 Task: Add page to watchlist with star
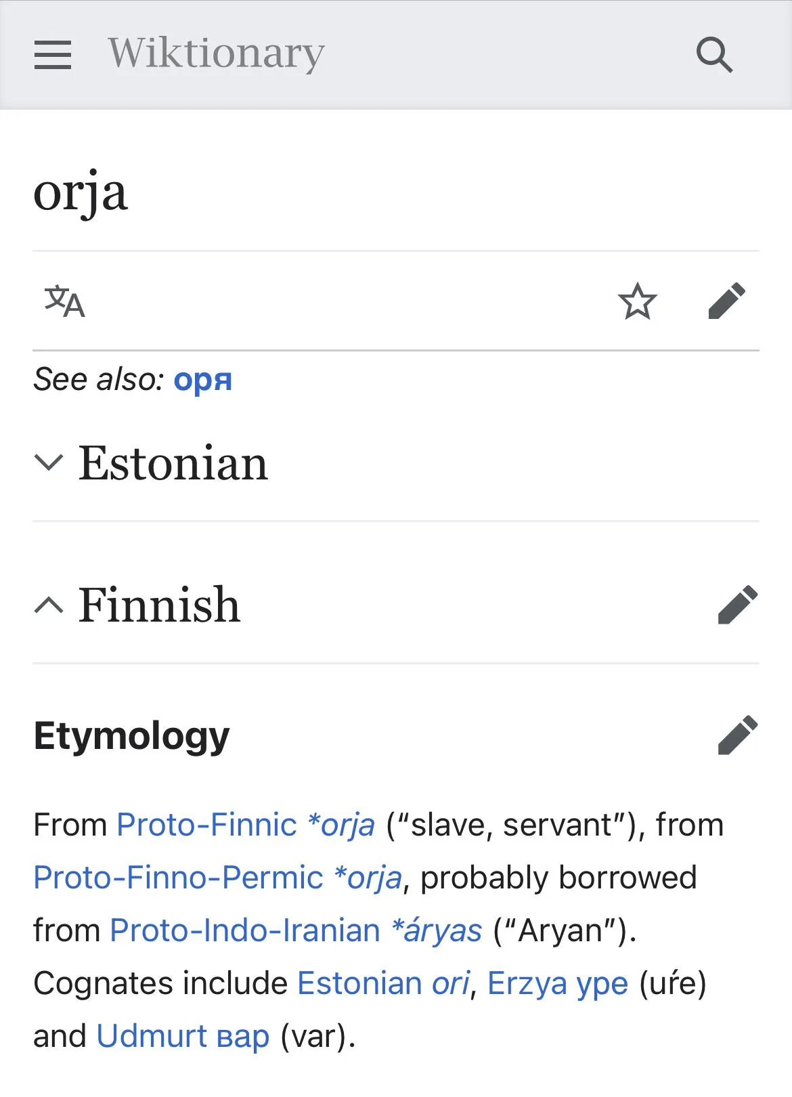click(x=637, y=302)
